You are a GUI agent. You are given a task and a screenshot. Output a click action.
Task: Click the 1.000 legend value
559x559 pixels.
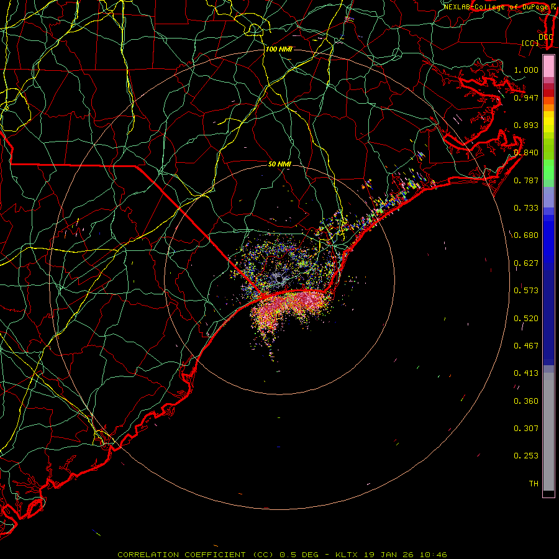(526, 70)
